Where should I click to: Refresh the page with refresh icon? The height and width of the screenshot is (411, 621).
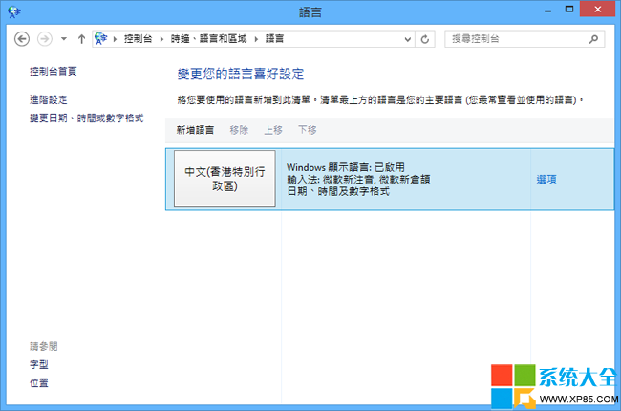[x=425, y=39]
